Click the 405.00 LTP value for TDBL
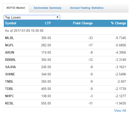Viewport: 130px width, 119px height. pyautogui.click(x=46, y=89)
